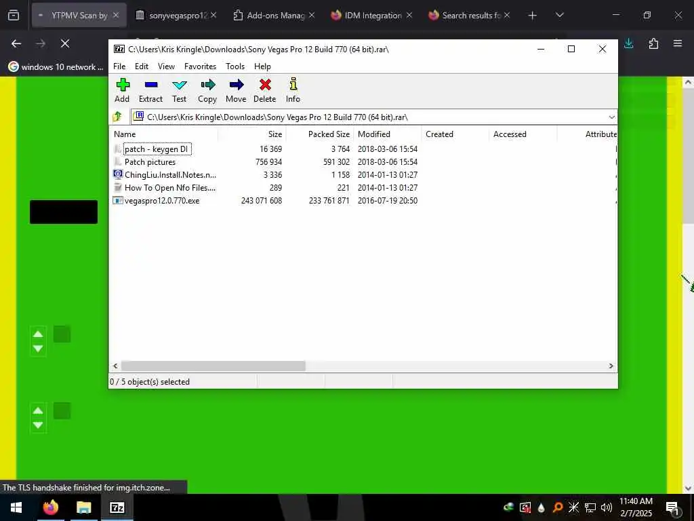Open the Firefox application menu
Viewport: 694px width, 521px height.
(678, 43)
